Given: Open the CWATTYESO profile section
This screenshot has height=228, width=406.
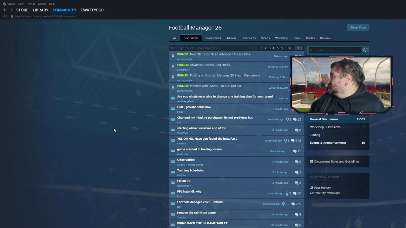Looking at the screenshot, I should pyautogui.click(x=92, y=10).
